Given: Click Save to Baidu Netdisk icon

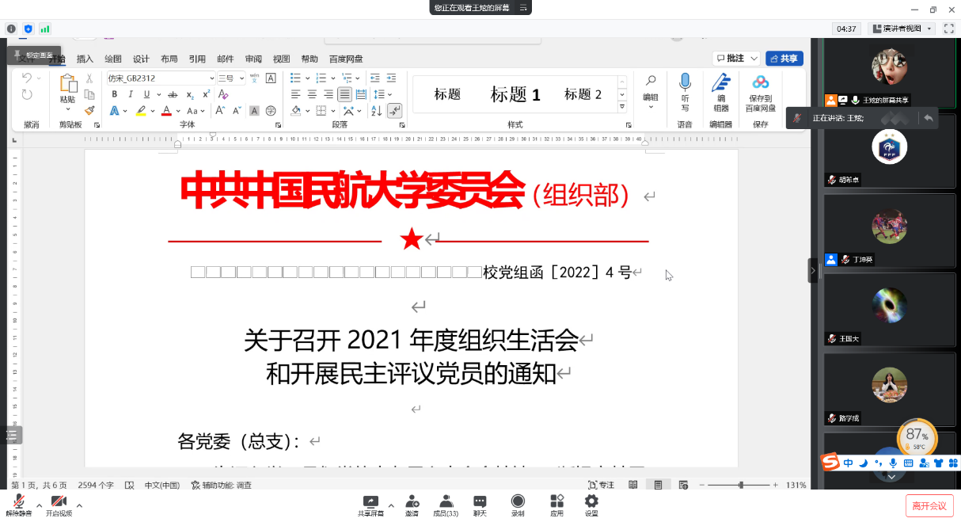Looking at the screenshot, I should tap(760, 82).
